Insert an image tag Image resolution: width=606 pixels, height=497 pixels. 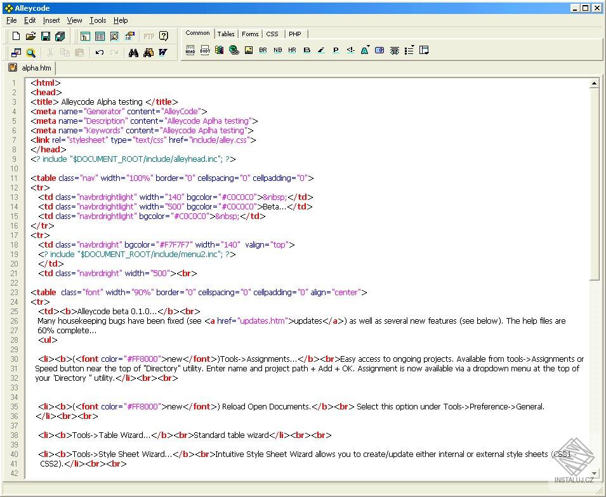249,50
